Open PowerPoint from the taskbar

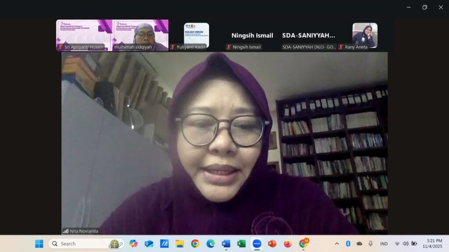coord(272,244)
